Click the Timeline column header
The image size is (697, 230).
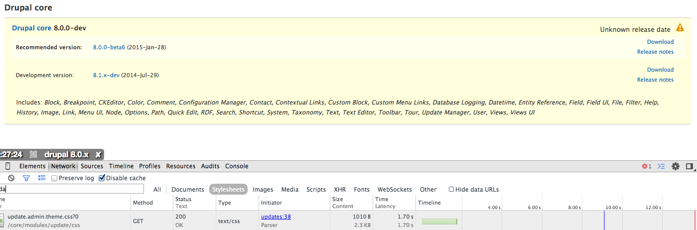coord(438,203)
